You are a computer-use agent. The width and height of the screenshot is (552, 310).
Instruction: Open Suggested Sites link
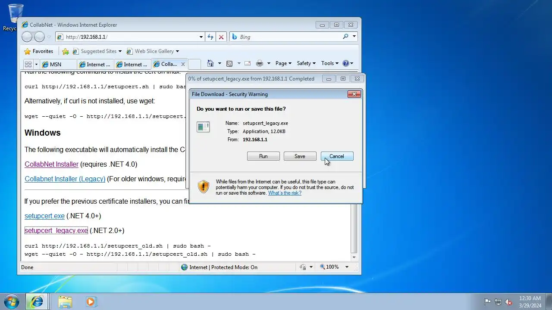(97, 51)
